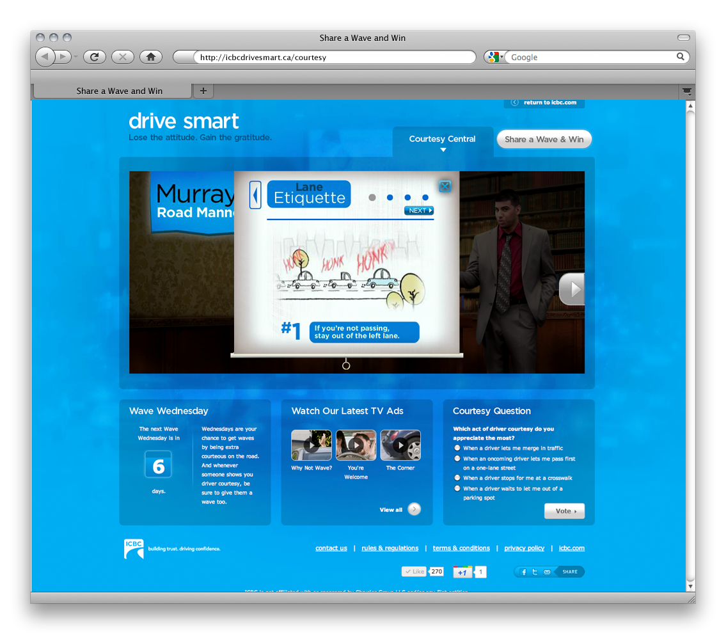The width and height of the screenshot is (726, 634).
Task: Select the fourth slide dot
Action: pyautogui.click(x=425, y=197)
